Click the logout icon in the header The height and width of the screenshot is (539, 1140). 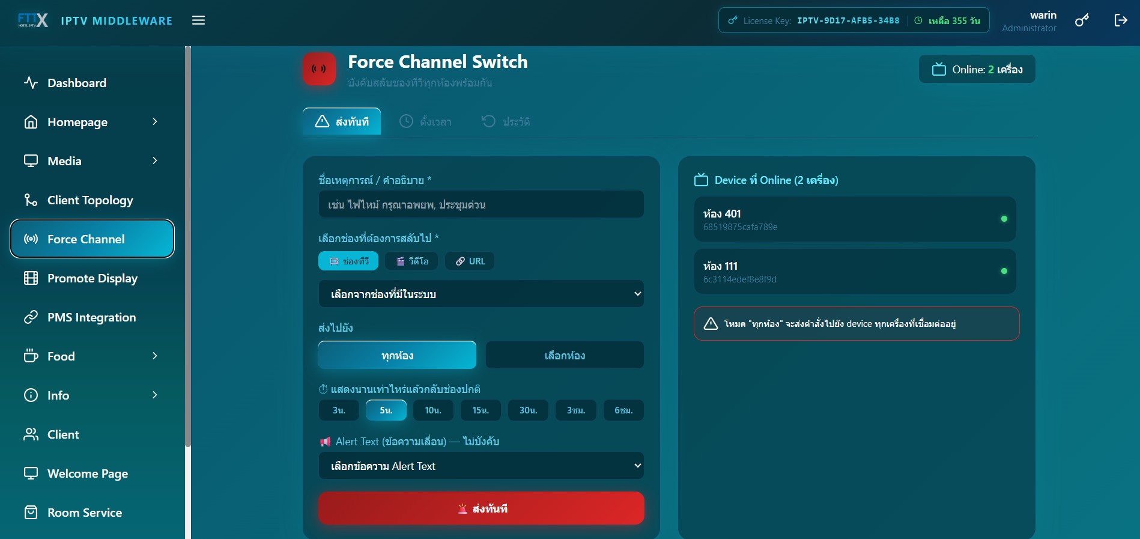tap(1121, 20)
